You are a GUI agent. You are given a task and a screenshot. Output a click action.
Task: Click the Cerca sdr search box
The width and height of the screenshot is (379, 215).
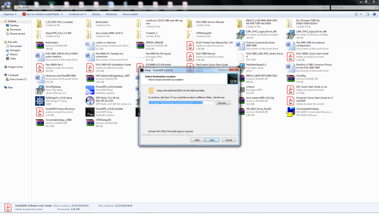355,8
